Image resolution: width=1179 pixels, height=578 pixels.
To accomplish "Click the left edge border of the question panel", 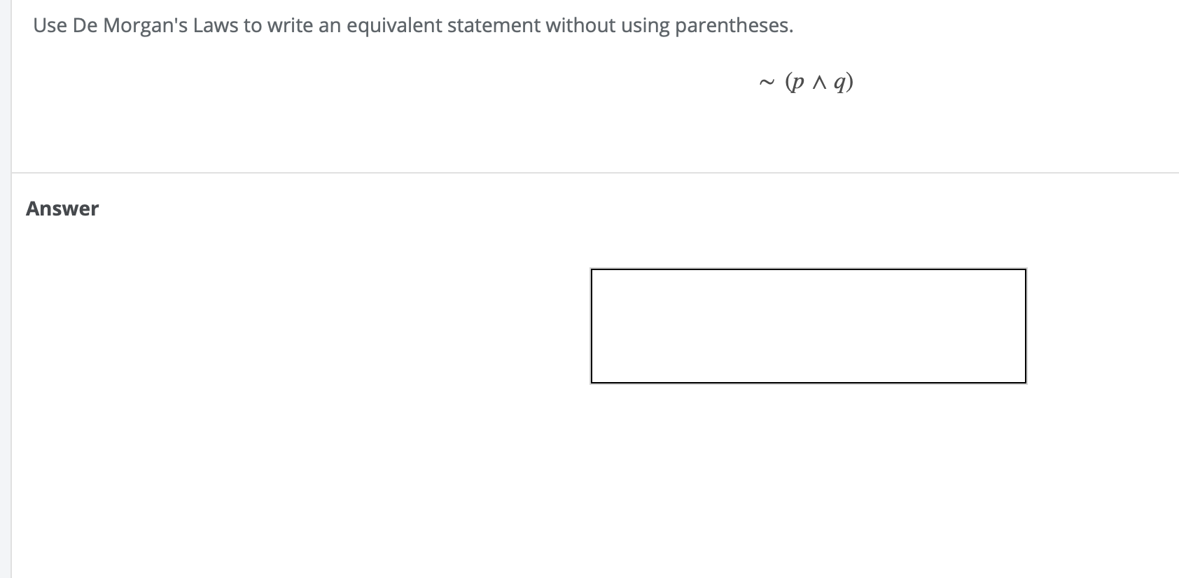I will click(x=12, y=84).
